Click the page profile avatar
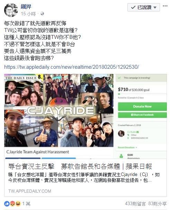170x210 pixels. (x=11, y=10)
